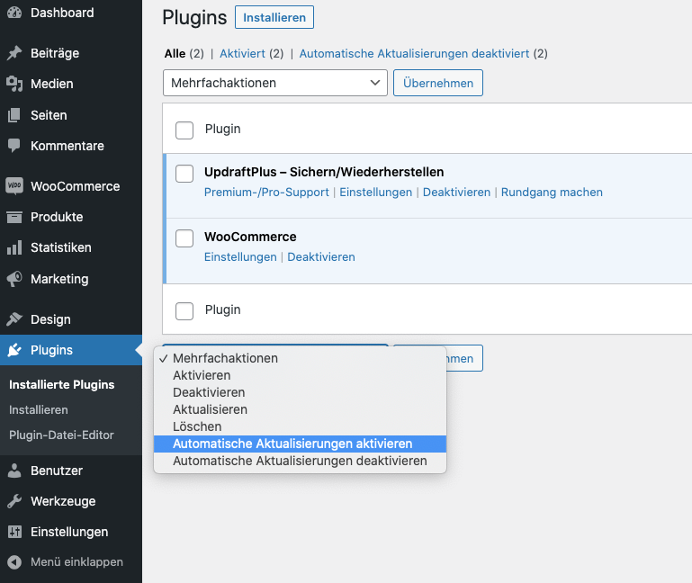Open UpdraftPlus Einstellungen link
Image resolution: width=692 pixels, height=583 pixels.
[x=375, y=192]
